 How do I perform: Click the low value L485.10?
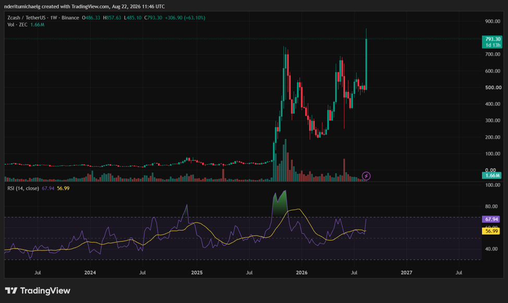[133, 18]
